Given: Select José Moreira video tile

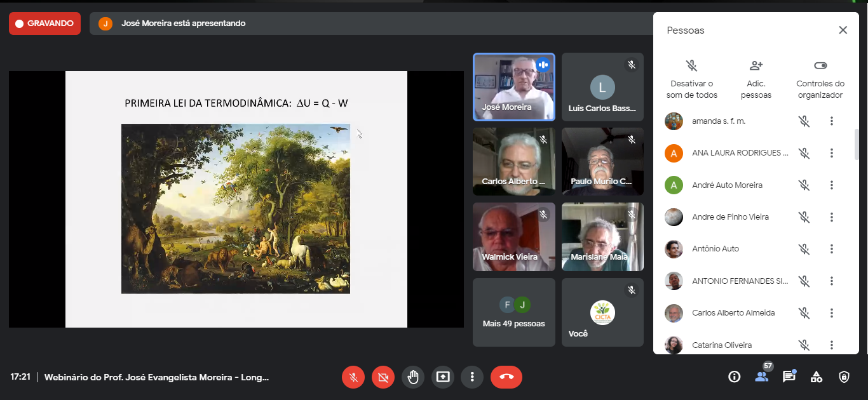Looking at the screenshot, I should [514, 87].
